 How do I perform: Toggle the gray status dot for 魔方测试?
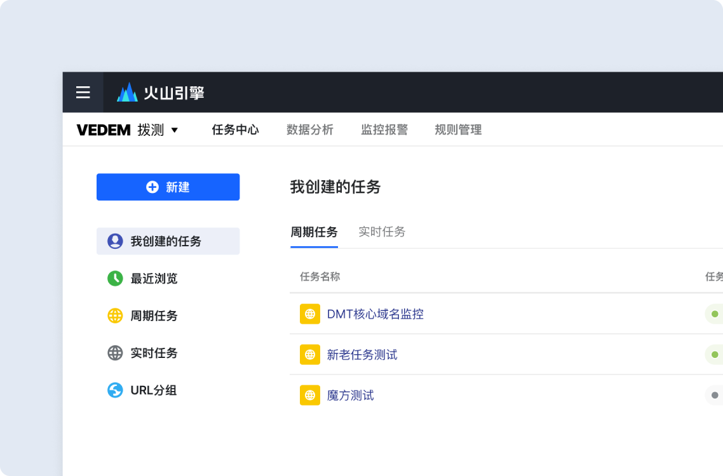714,395
